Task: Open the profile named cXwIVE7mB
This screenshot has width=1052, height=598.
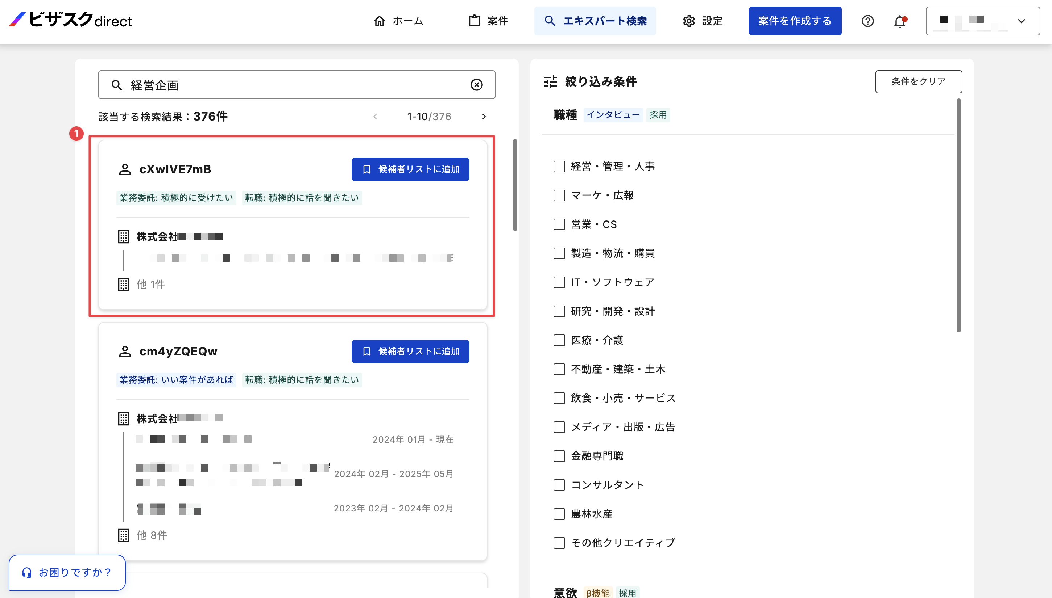Action: pos(175,169)
